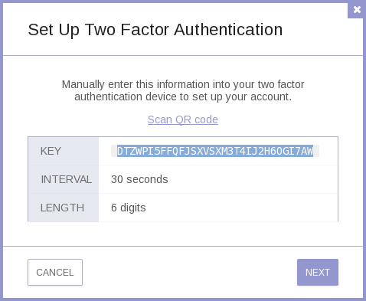
Task: Click the word seconds in the interval row
Action: coord(147,179)
